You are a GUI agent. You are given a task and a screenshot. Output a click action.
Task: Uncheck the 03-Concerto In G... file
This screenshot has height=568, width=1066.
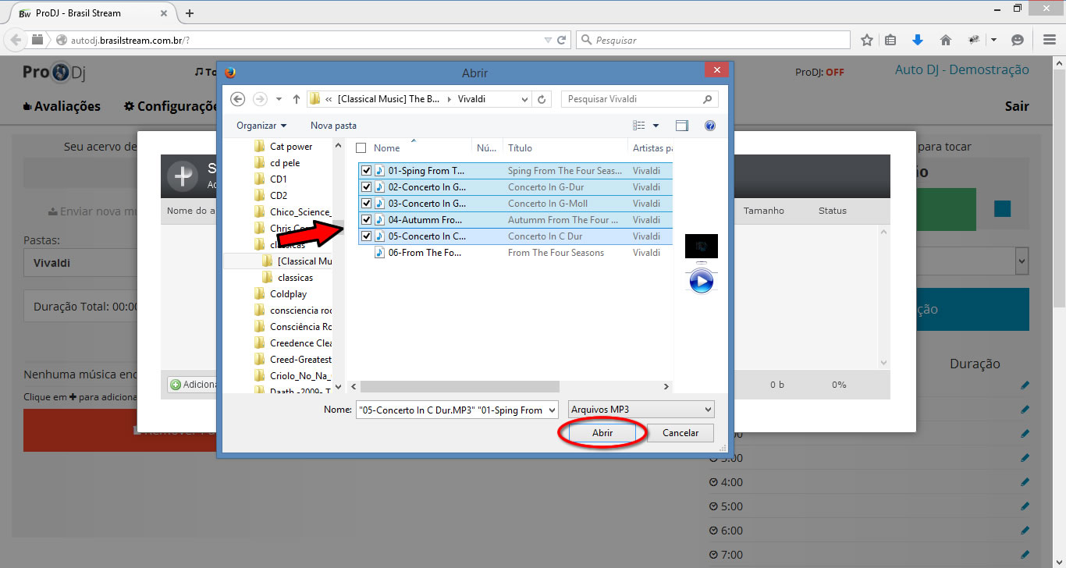(x=367, y=204)
